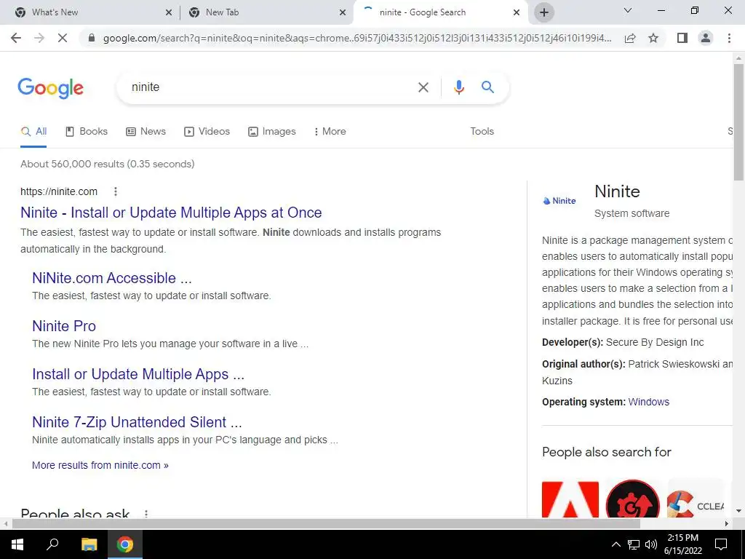The image size is (745, 559).
Task: Open Ninite - Install or Update Multiple Apps result
Action: pos(171,213)
